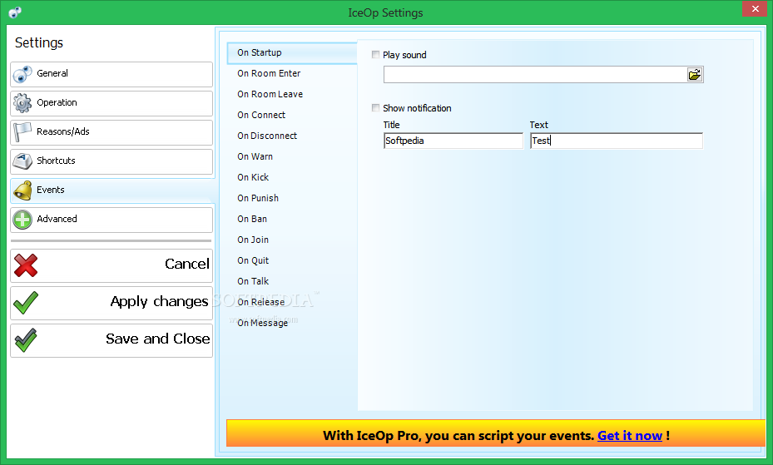Click the notification Text field with Test
Viewport: 773px width, 465px height.
pos(617,141)
